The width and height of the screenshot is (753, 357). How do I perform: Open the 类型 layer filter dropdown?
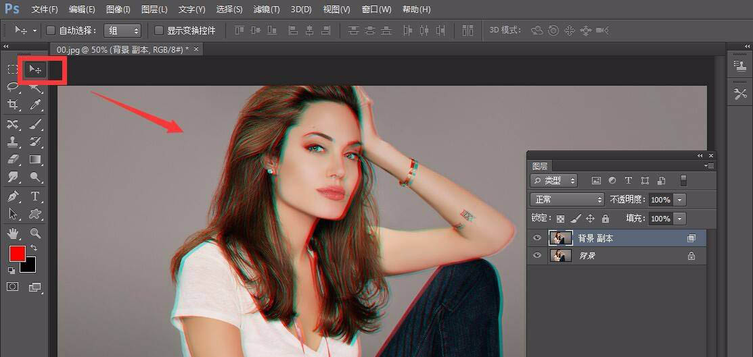[x=553, y=180]
